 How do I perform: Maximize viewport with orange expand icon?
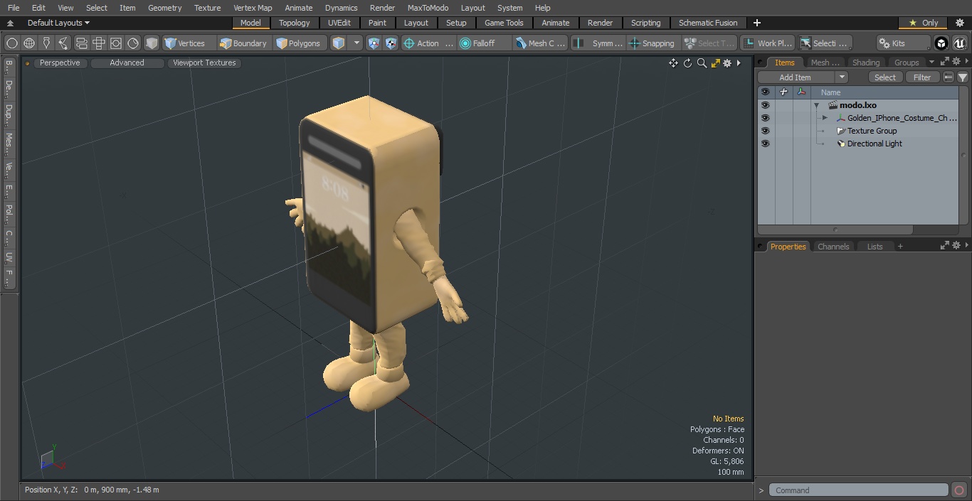tap(715, 63)
